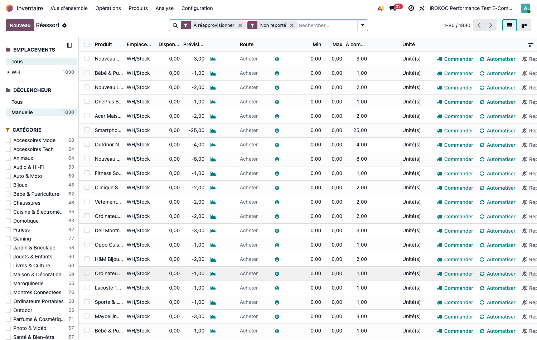Open the Opérations menu
The width and height of the screenshot is (537, 340).
pos(108,8)
